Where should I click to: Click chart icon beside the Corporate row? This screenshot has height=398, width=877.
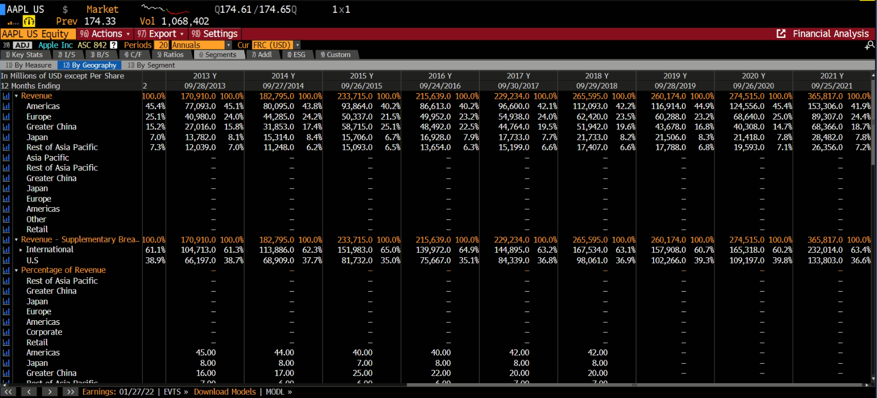click(6, 333)
